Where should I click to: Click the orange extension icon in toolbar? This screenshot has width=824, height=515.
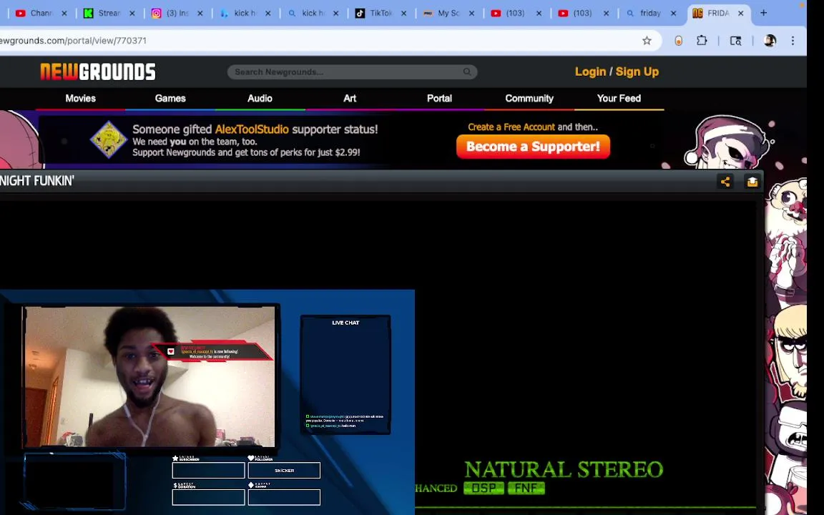point(678,41)
